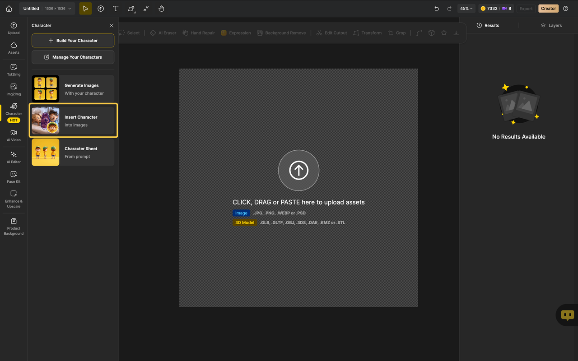Select the Character Sheet thumbnail
Screen dimensions: 578x361
[x=45, y=152]
